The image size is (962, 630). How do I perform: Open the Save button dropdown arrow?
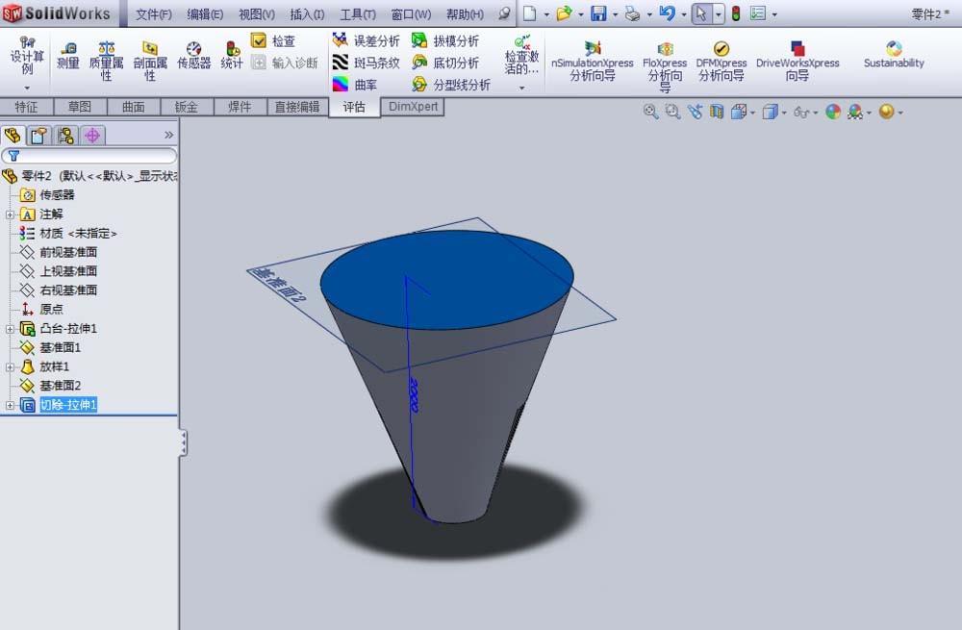614,13
